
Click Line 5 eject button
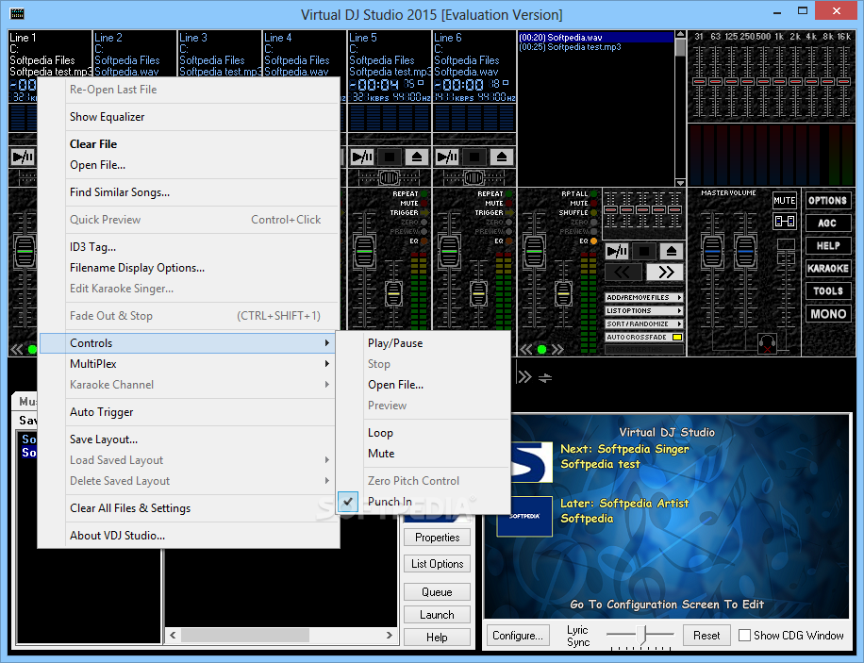coord(417,157)
